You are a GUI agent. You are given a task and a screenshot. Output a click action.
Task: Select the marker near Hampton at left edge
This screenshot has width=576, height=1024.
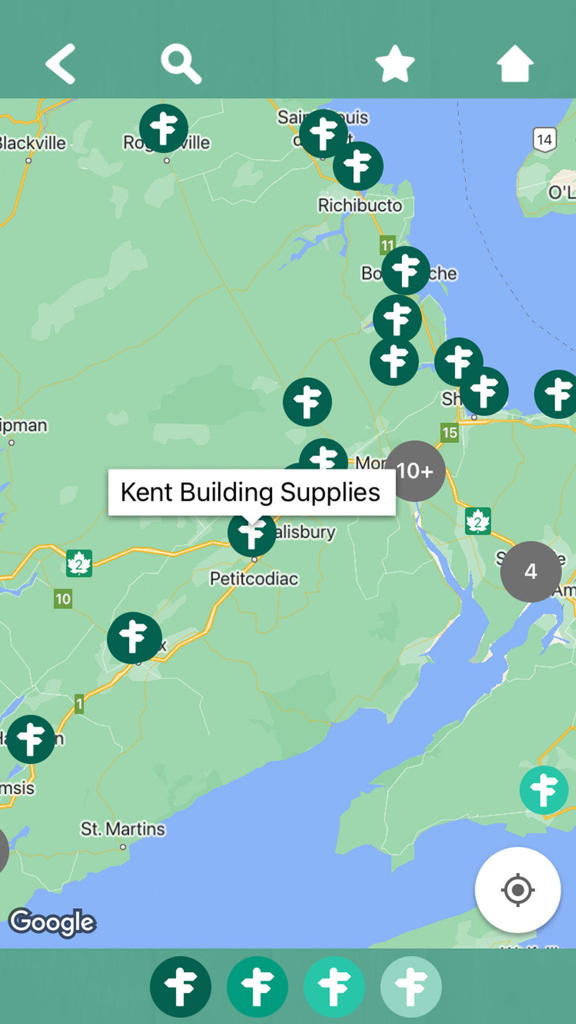click(31, 739)
